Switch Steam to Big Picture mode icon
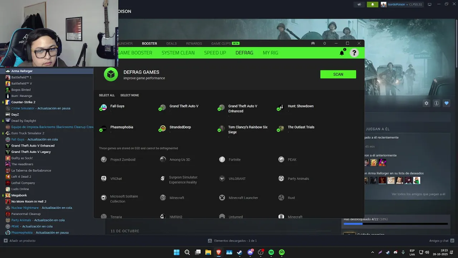This screenshot has width=458, height=258. pyautogui.click(x=430, y=4)
